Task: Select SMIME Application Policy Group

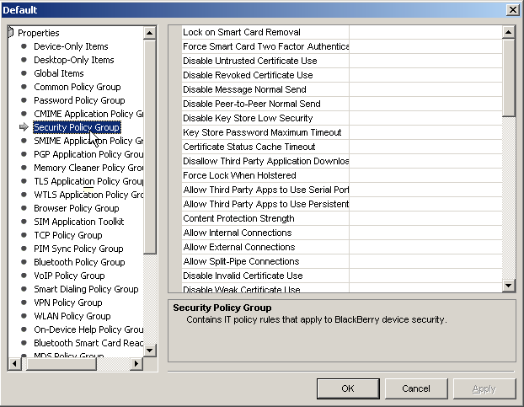Action: (x=88, y=141)
